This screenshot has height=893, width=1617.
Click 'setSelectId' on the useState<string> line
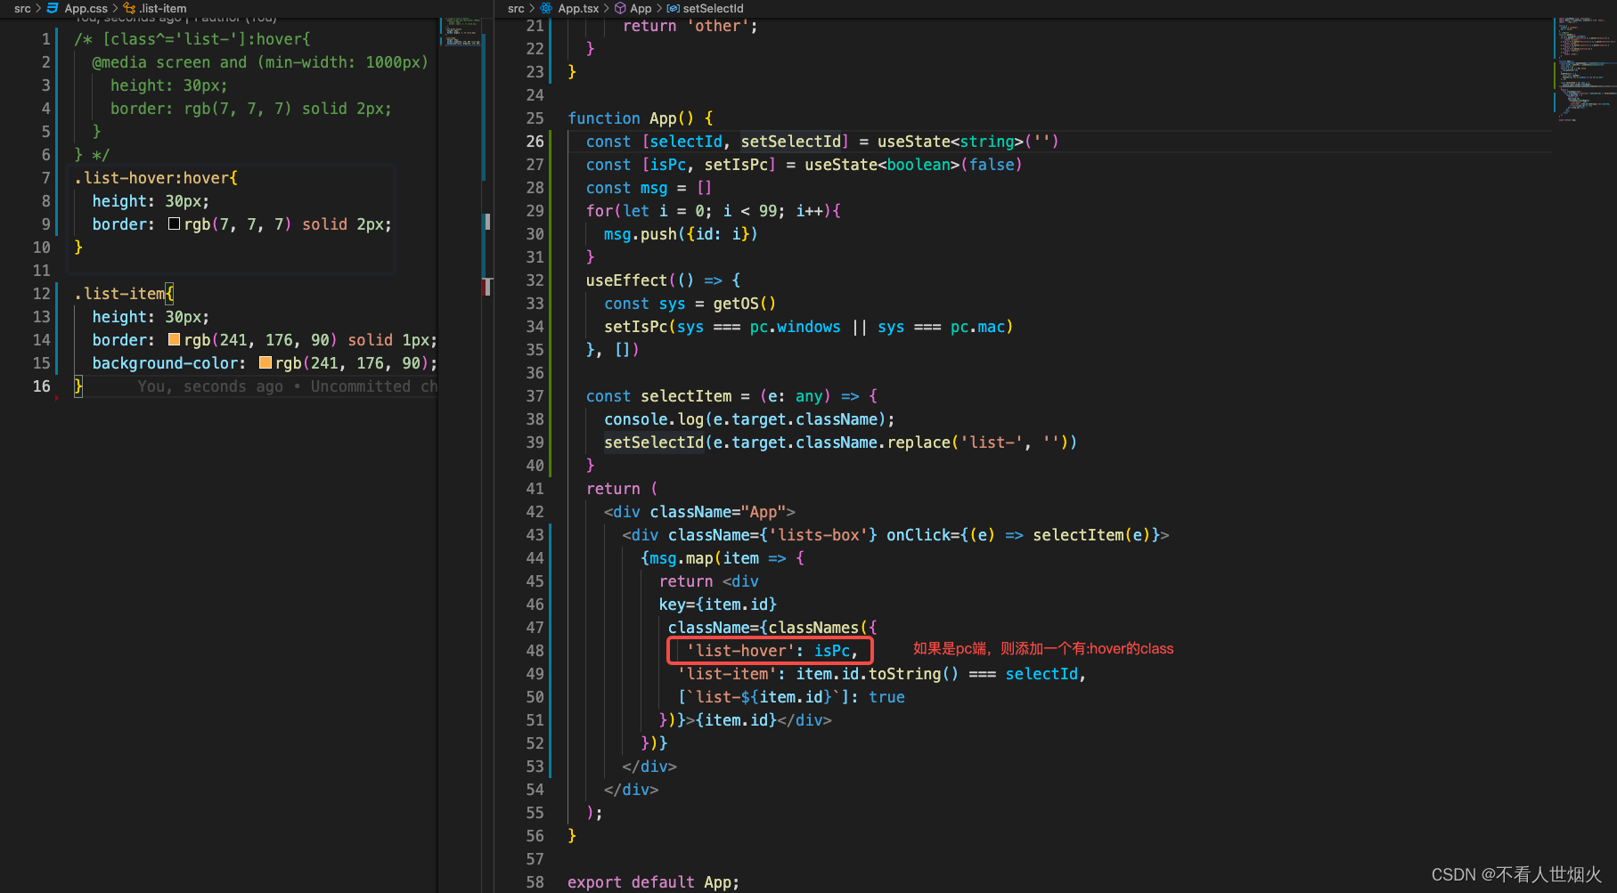pos(790,142)
